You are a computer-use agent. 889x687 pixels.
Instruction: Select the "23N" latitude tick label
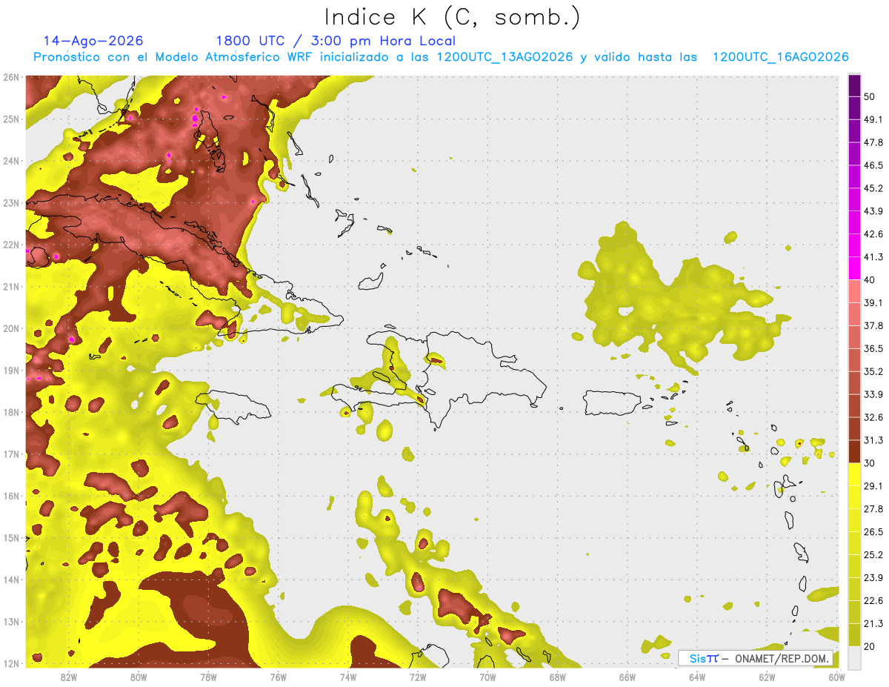click(11, 203)
